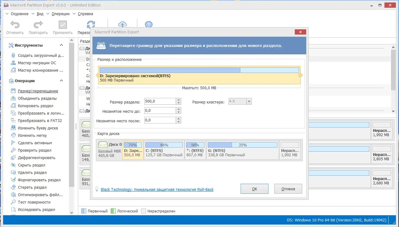The width and height of the screenshot is (399, 227).
Task: Confirm the dialog with OK
Action: pyautogui.click(x=255, y=189)
